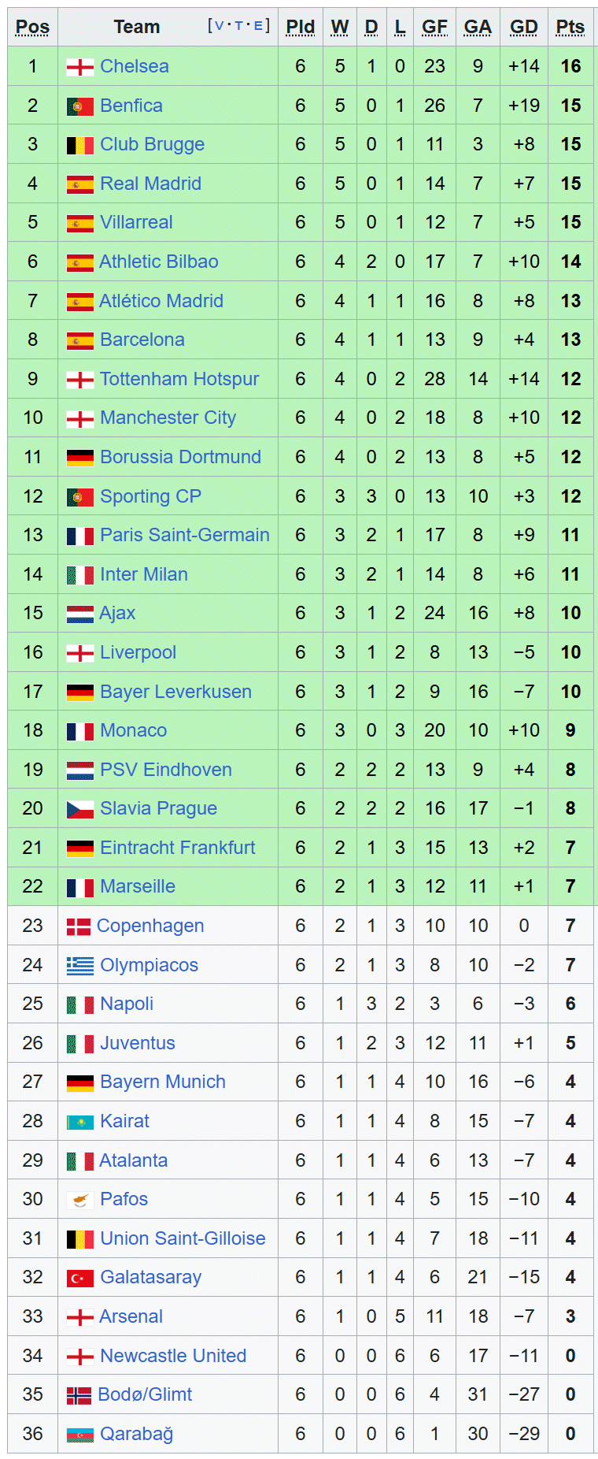Viewport: 598px width, 1459px height.
Task: Open the Real Madrid team link
Action: coord(150,184)
